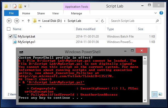The height and width of the screenshot is (108, 168).
Task: Expand the ribbon with the chevron
Action: coord(156,13)
